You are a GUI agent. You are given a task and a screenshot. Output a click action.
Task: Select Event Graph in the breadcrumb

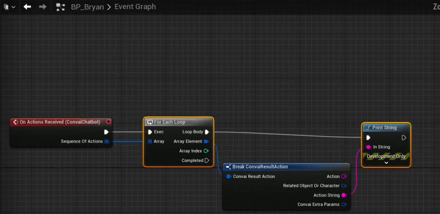(x=135, y=7)
